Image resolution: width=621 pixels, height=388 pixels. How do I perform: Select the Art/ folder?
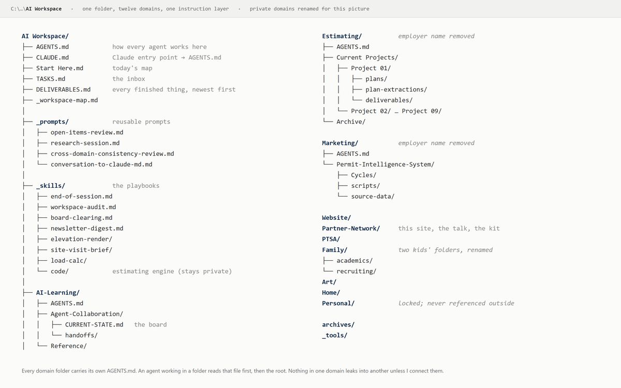329,282
